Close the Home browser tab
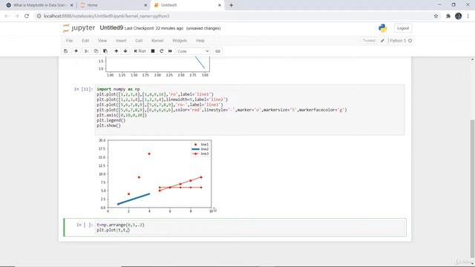The height and width of the screenshot is (267, 475). [x=145, y=5]
